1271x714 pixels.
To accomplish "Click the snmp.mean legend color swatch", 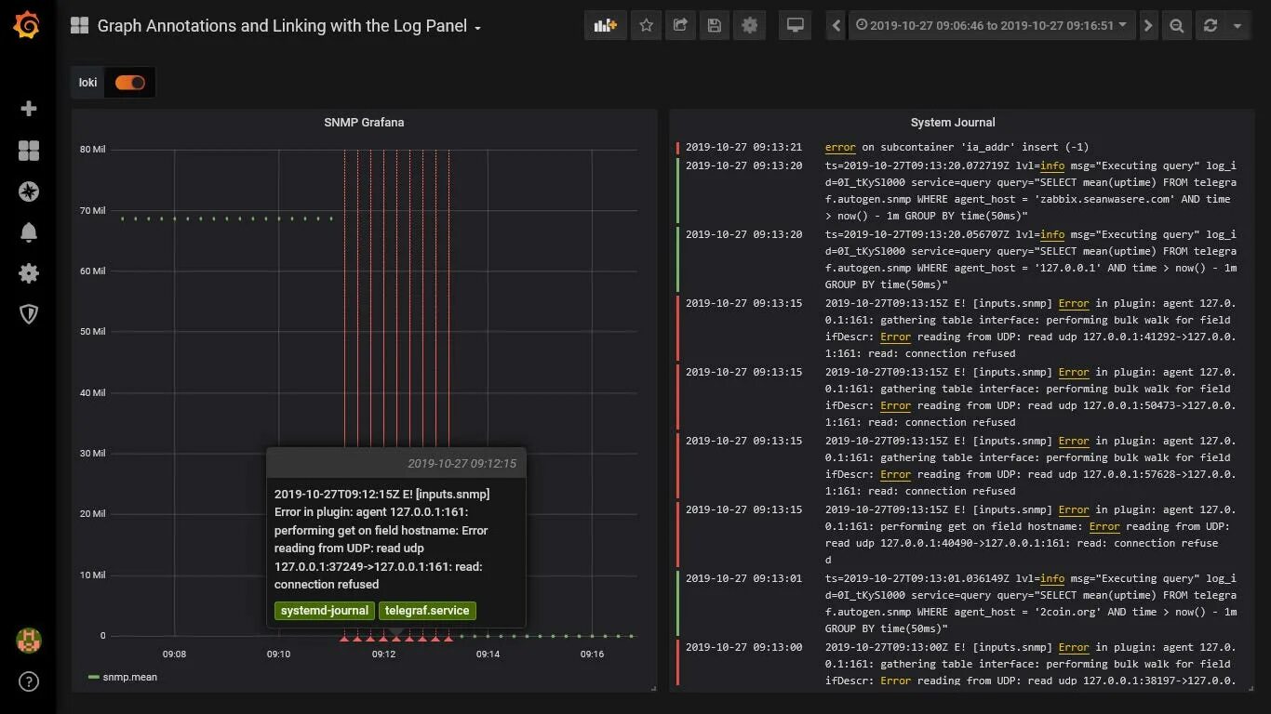I will (x=93, y=677).
